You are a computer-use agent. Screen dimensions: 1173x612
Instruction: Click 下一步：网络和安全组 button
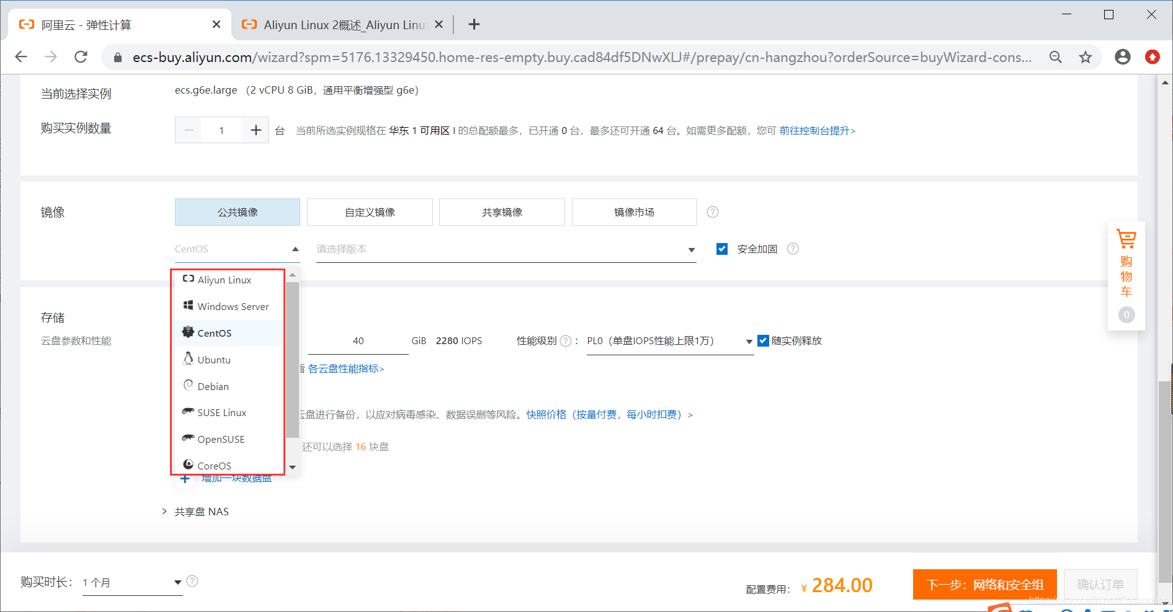984,584
